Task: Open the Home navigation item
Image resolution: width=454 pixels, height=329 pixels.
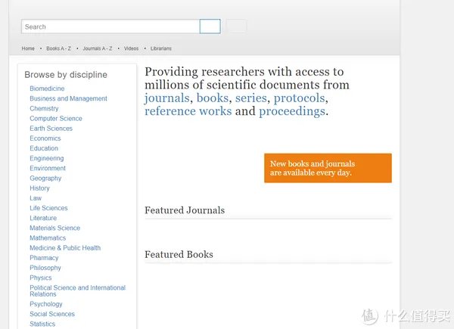Action: pos(28,48)
